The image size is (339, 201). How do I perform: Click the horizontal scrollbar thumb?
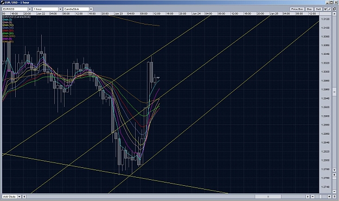pyautogui.click(x=268, y=197)
